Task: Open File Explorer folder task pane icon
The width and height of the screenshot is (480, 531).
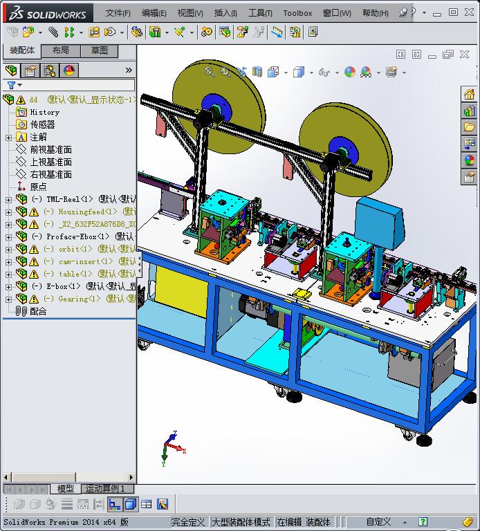Action: click(x=469, y=127)
